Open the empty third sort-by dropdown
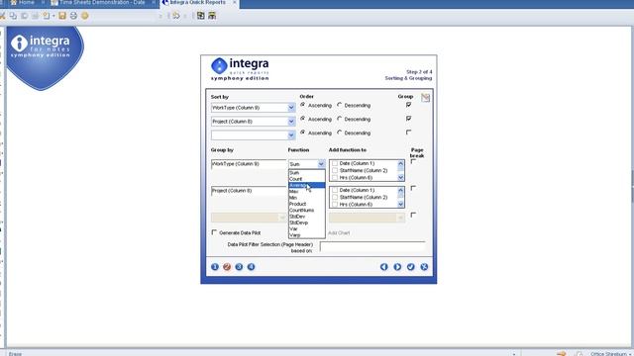634x356 pixels. pos(291,135)
